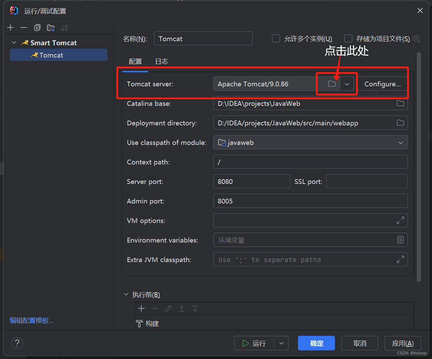432x359 pixels.
Task: Collapse the Smart Tomcat tree node
Action: (x=14, y=42)
